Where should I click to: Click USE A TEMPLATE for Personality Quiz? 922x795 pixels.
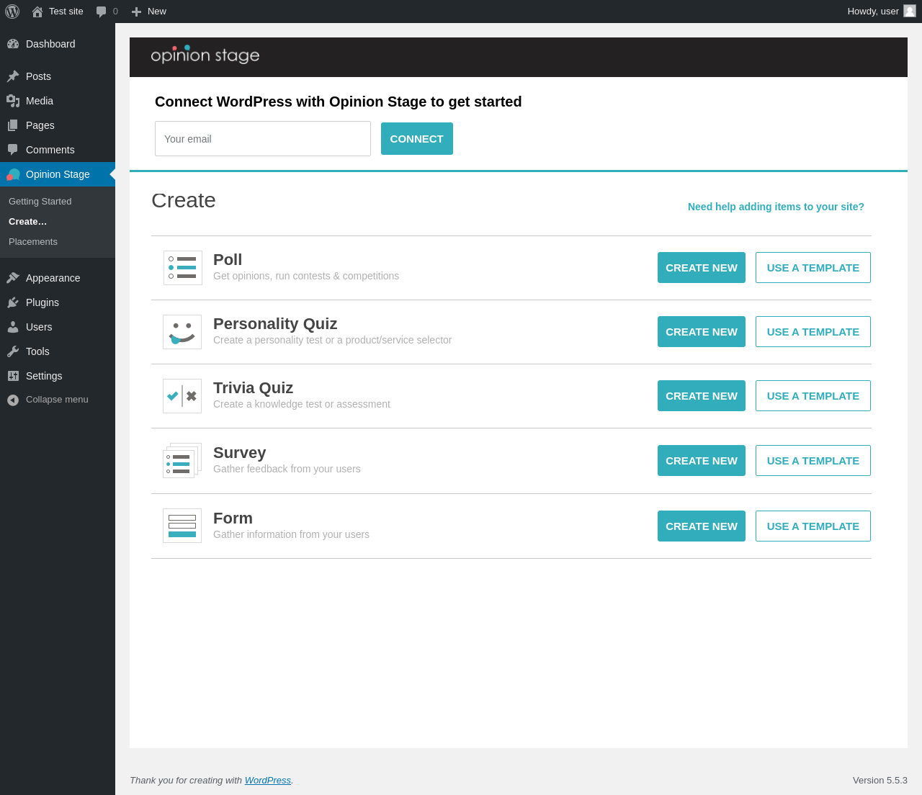click(813, 332)
